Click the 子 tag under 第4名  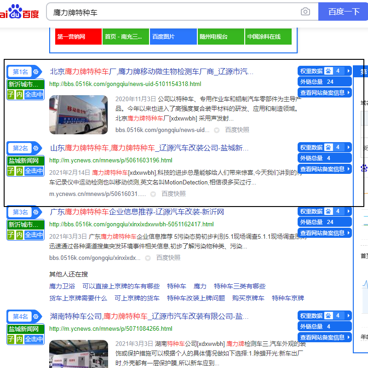(x=11, y=339)
